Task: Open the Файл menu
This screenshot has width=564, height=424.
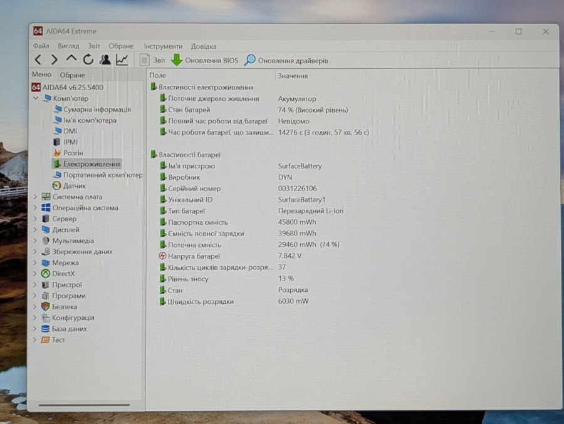Action: pyautogui.click(x=41, y=46)
